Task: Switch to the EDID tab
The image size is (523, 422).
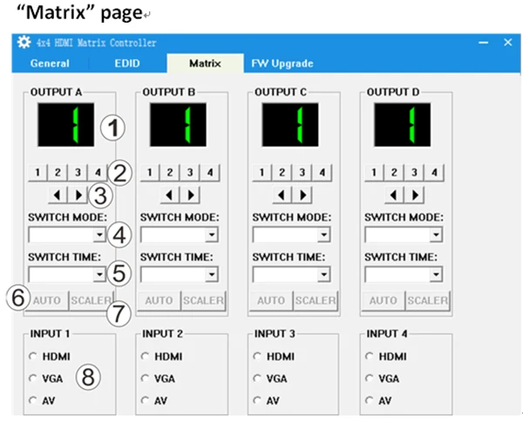Action: click(127, 64)
